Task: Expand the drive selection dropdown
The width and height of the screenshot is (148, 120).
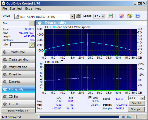Action: pyautogui.click(x=72, y=17)
